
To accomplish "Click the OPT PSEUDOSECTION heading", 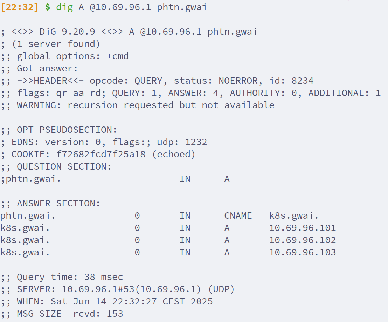I will 59,130.
